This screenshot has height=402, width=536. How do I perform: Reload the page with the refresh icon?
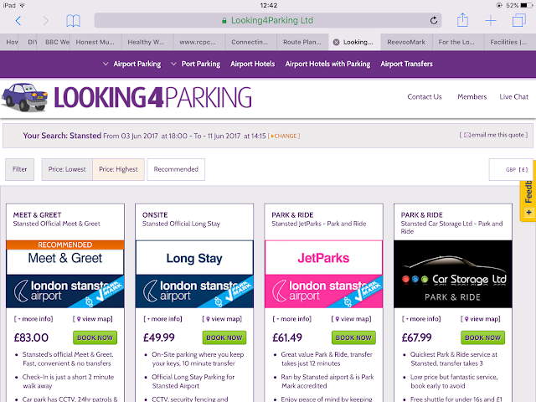[x=434, y=20]
